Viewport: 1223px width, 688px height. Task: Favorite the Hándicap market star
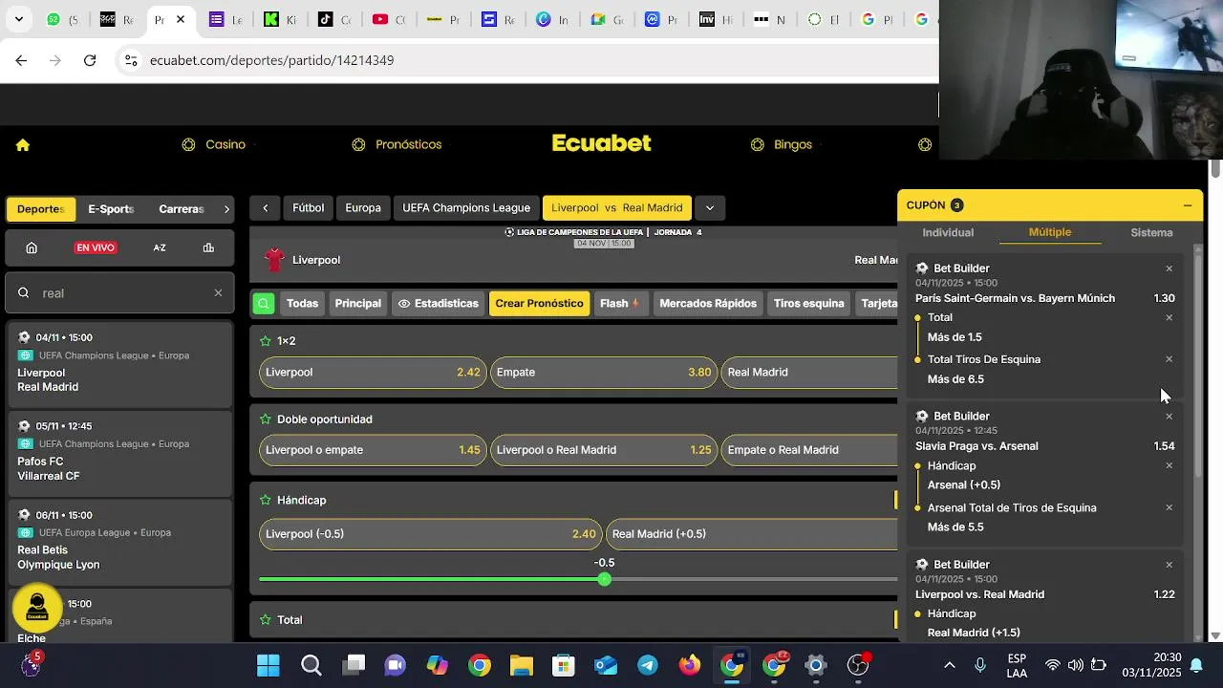(266, 501)
